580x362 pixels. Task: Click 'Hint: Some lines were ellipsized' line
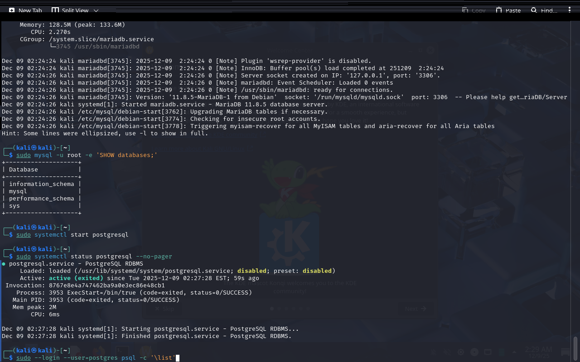(x=105, y=133)
